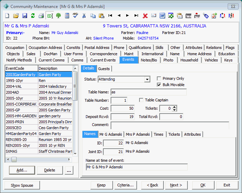
Task: Open the calculator icon
Action: (67, 16)
